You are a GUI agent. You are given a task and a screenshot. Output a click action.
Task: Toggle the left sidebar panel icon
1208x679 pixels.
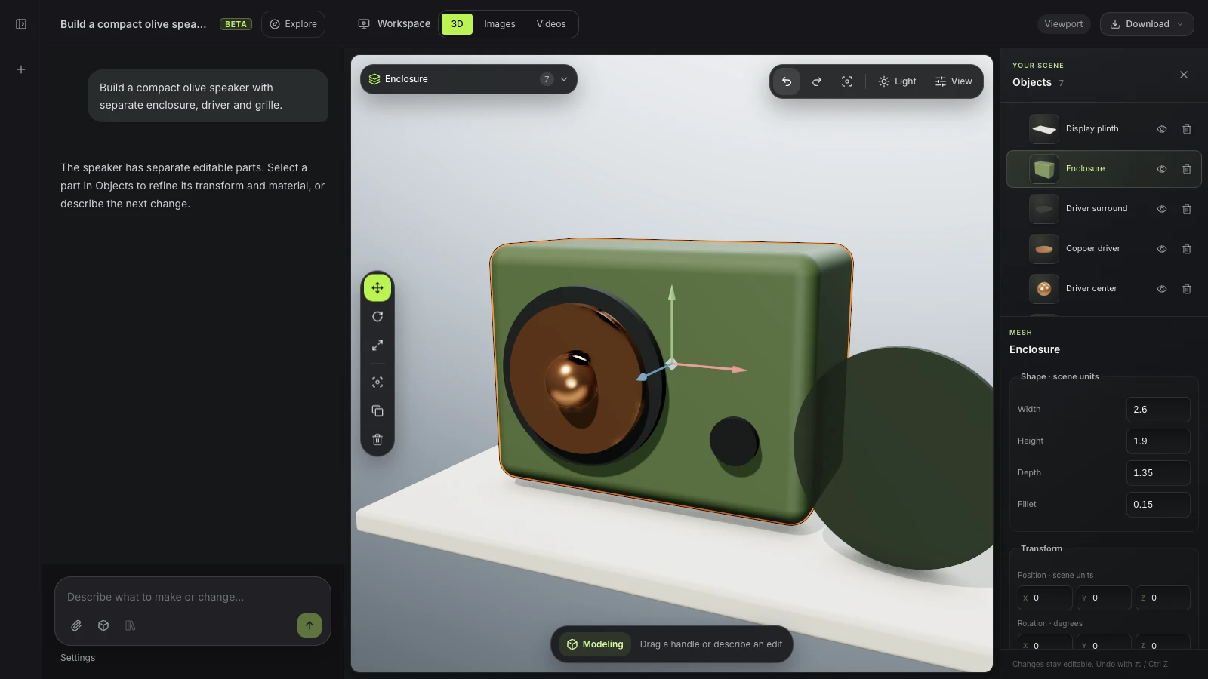(21, 24)
